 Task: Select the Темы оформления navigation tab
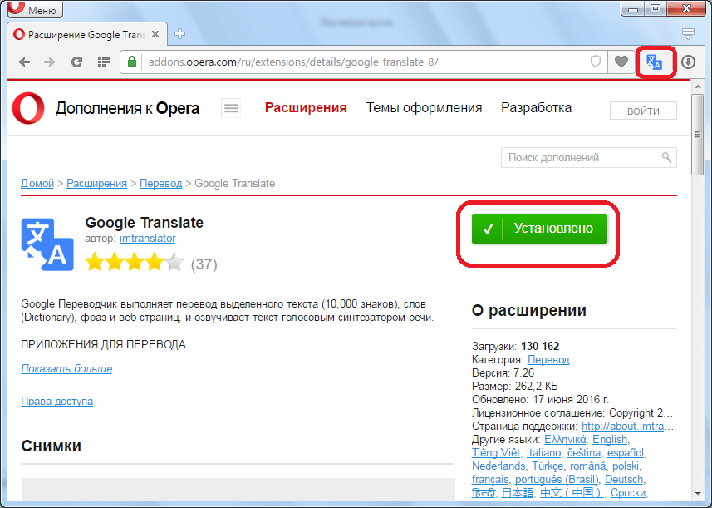424,108
